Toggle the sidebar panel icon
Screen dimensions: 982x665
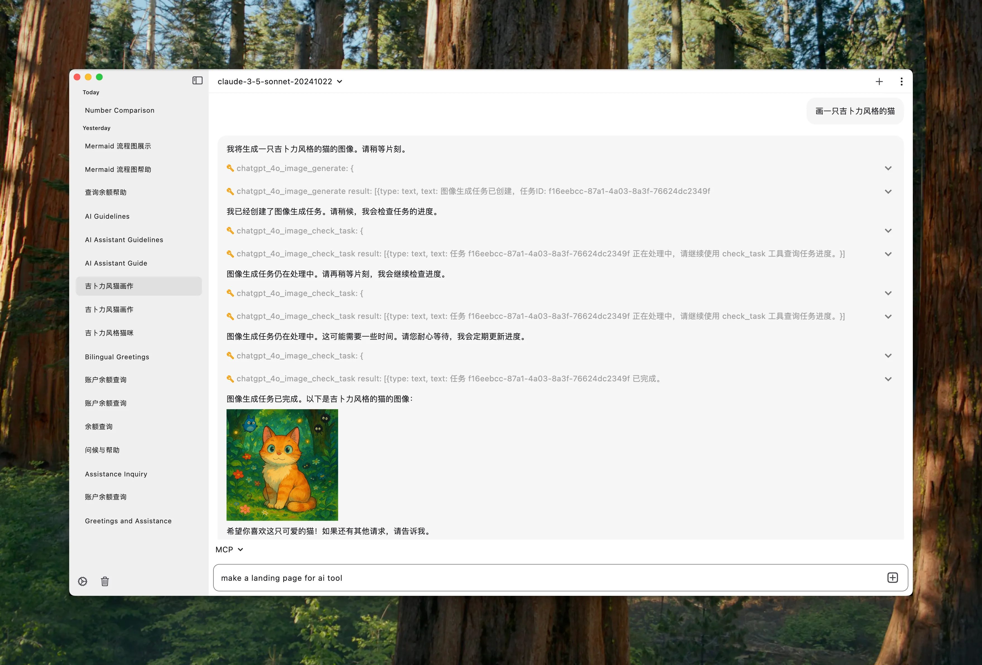(197, 80)
